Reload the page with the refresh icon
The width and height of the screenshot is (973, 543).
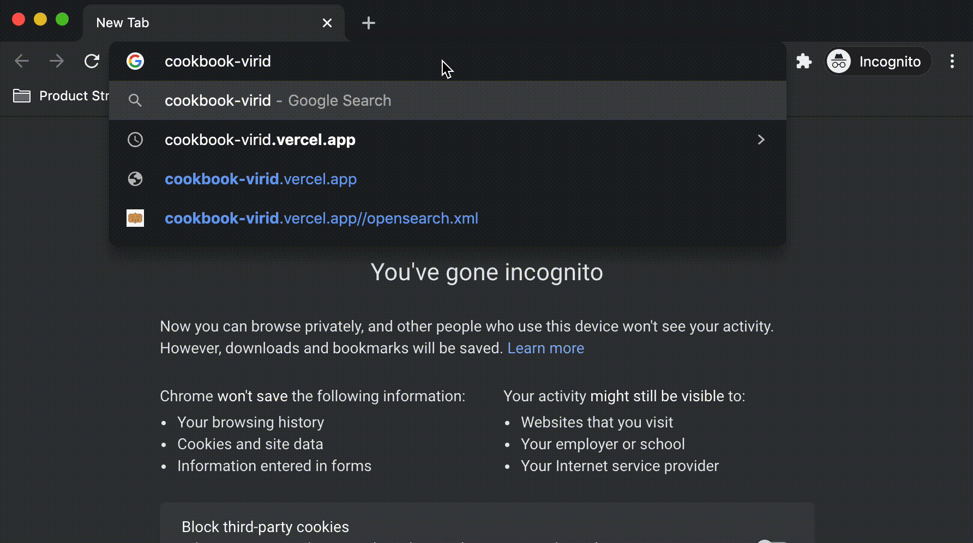[x=92, y=61]
